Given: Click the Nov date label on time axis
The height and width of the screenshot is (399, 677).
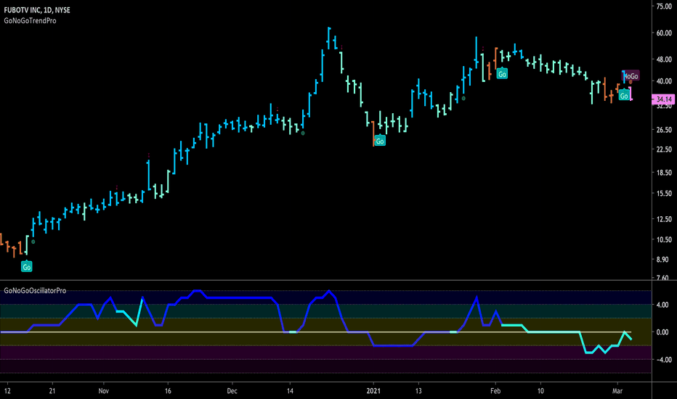Looking at the screenshot, I should coord(104,391).
